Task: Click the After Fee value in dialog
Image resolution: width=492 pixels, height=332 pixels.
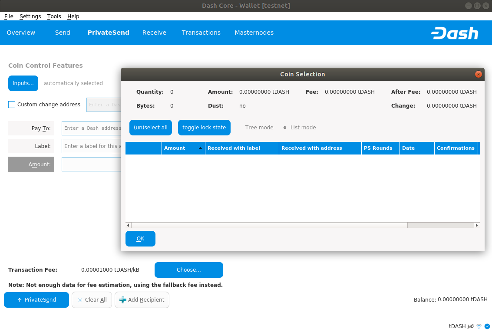Action: (x=452, y=92)
